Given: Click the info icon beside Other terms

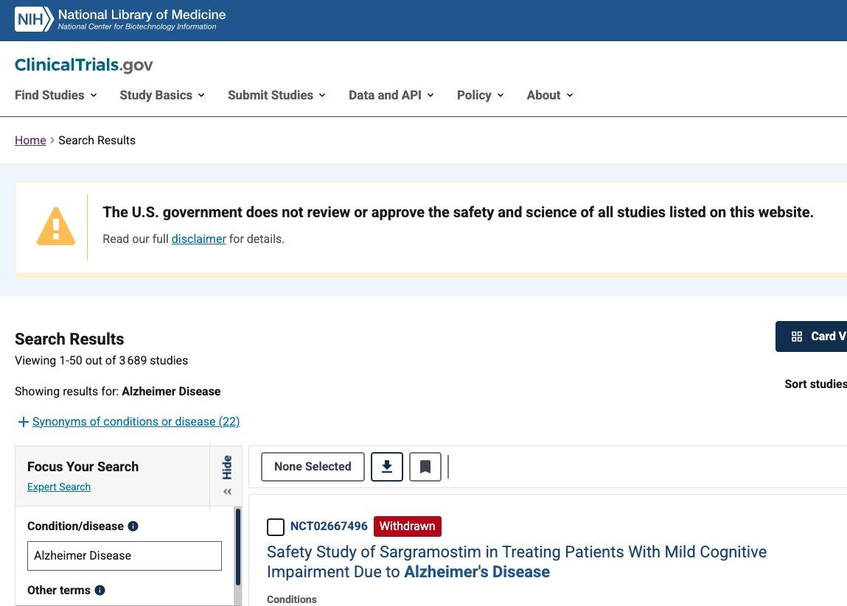Looking at the screenshot, I should (100, 591).
